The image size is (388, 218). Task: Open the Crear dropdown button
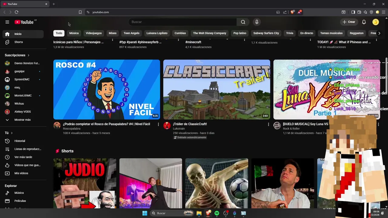(349, 22)
